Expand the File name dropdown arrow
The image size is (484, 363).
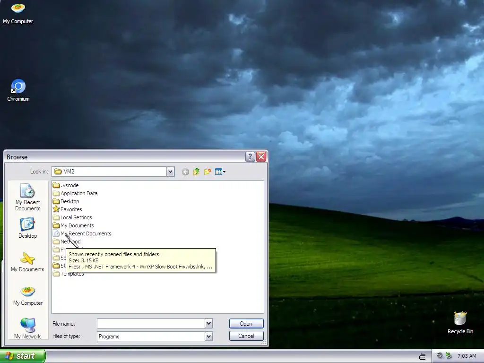[208, 323]
